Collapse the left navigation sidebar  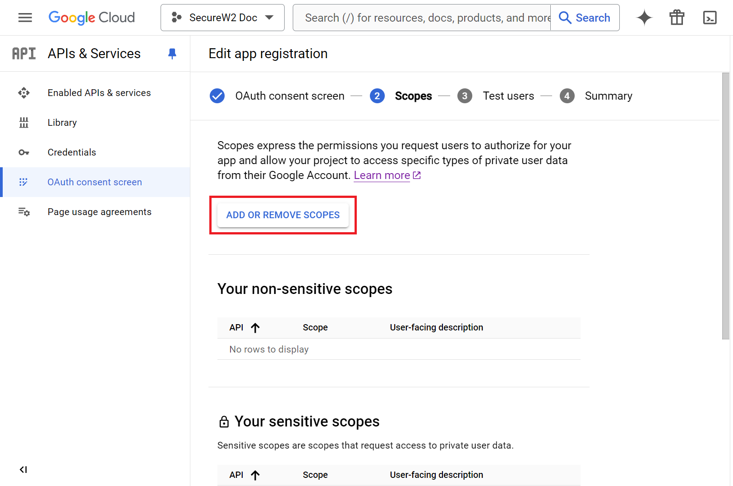pos(23,470)
